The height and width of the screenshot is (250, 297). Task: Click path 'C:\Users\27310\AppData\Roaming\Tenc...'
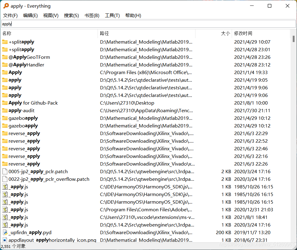146,110
